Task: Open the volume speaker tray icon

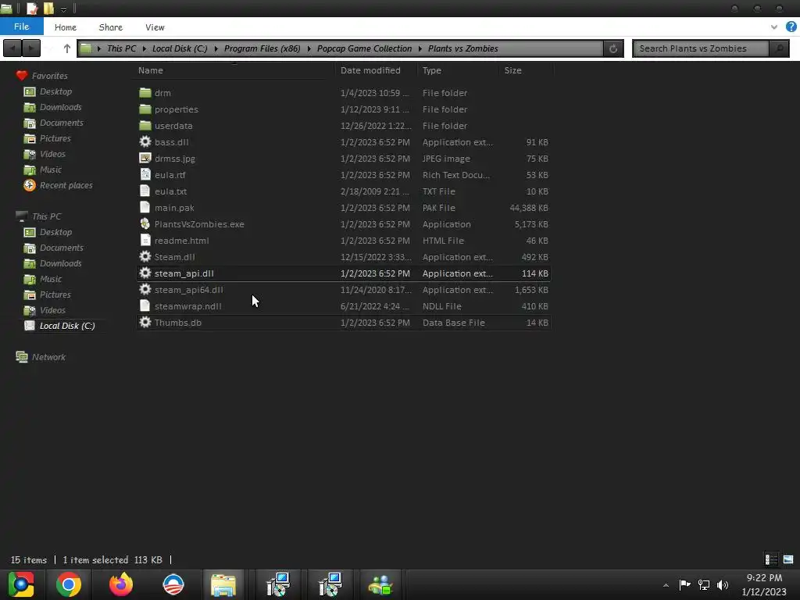Action: [x=723, y=584]
